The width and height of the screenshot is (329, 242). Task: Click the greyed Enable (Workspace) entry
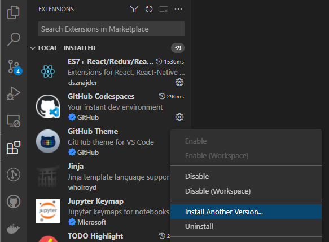pyautogui.click(x=246, y=156)
